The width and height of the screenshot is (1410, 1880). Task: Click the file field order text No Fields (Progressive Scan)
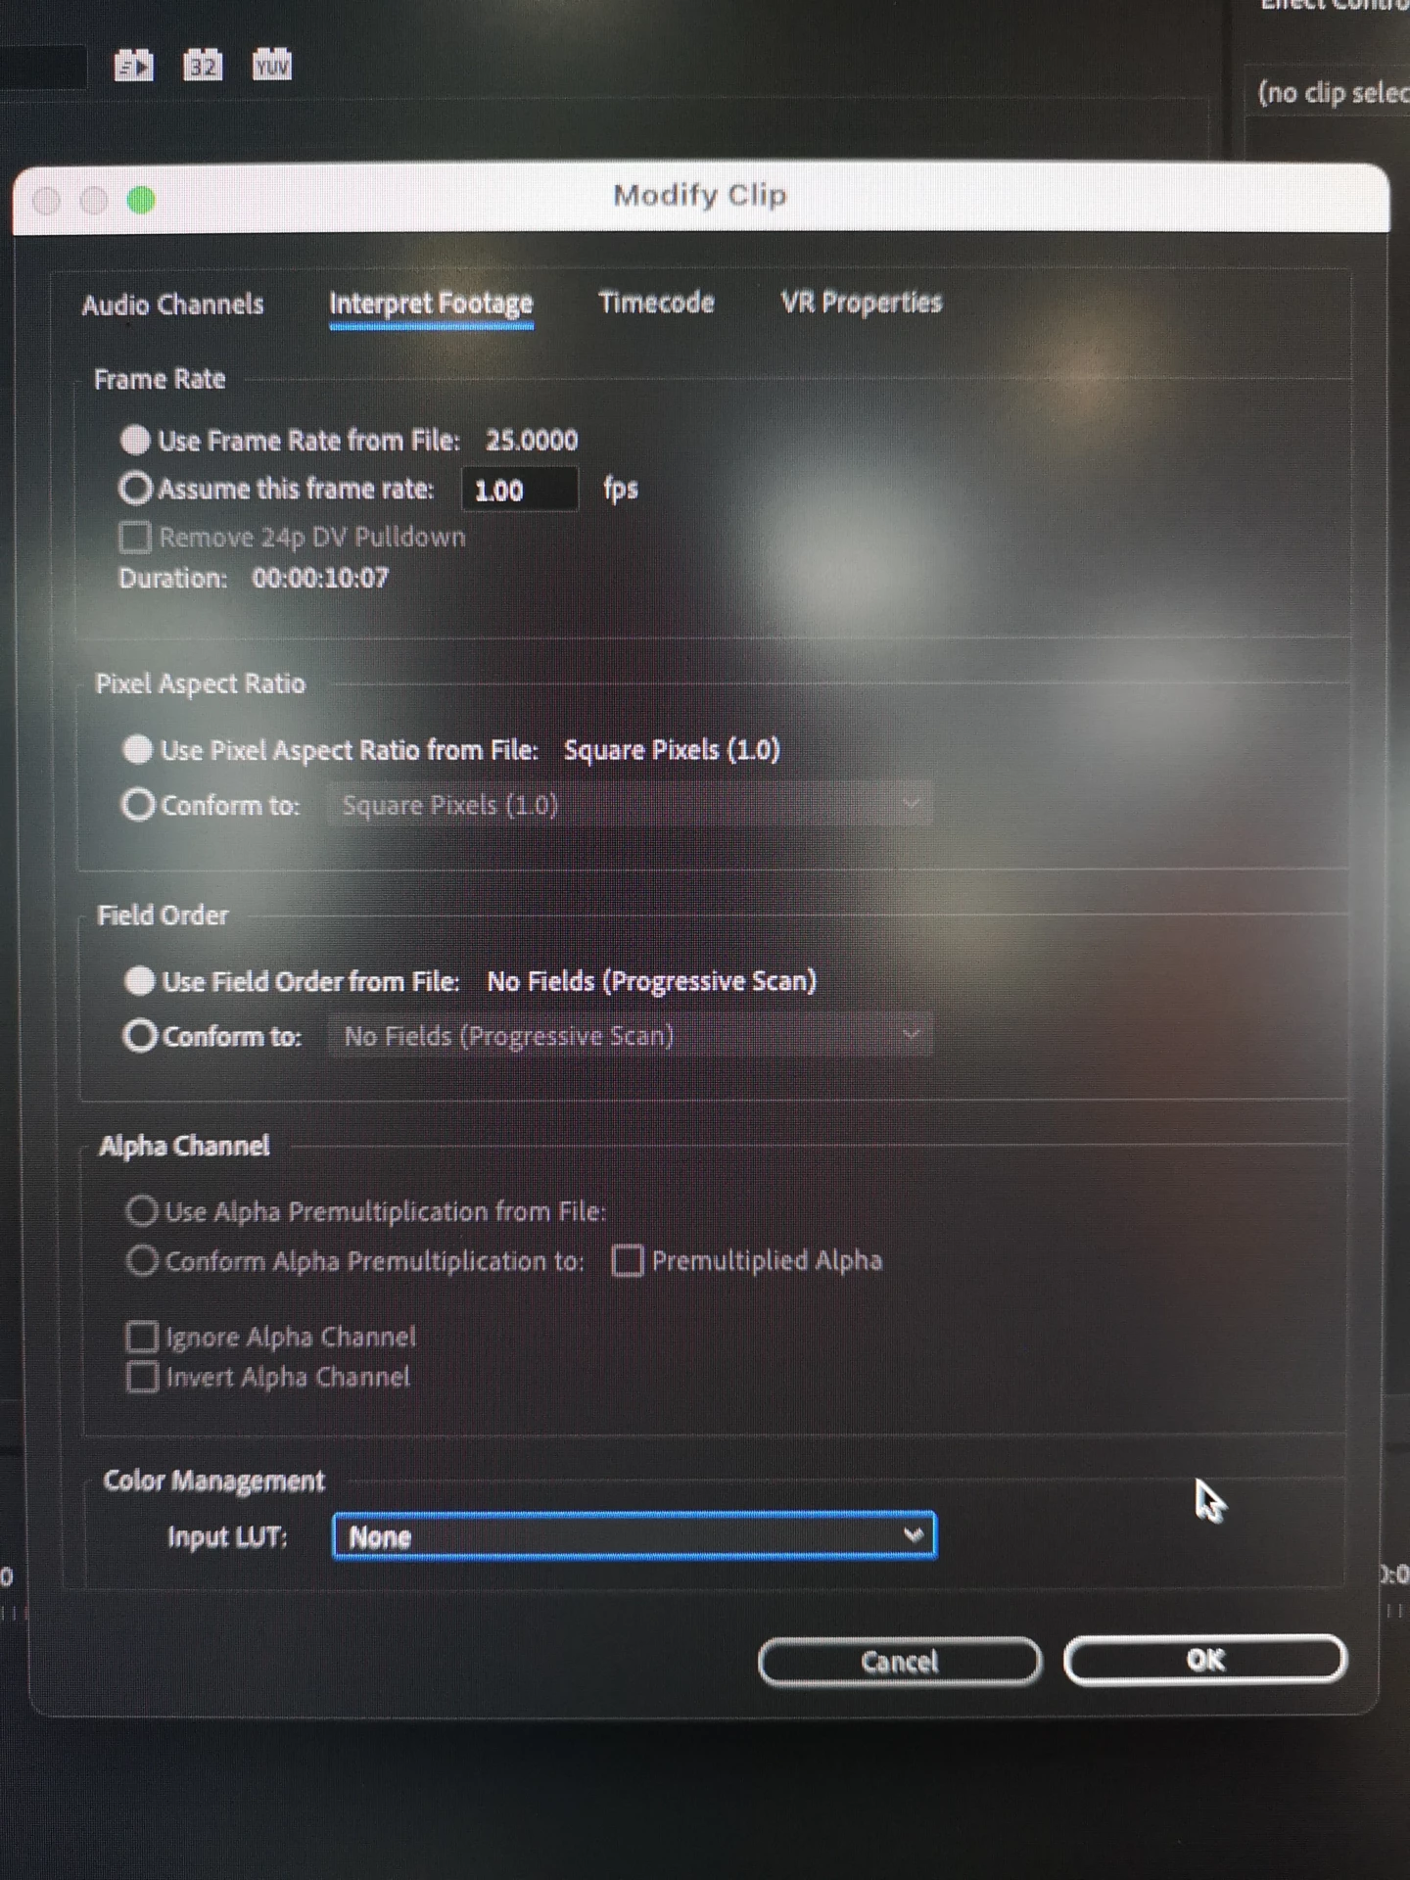click(x=652, y=981)
